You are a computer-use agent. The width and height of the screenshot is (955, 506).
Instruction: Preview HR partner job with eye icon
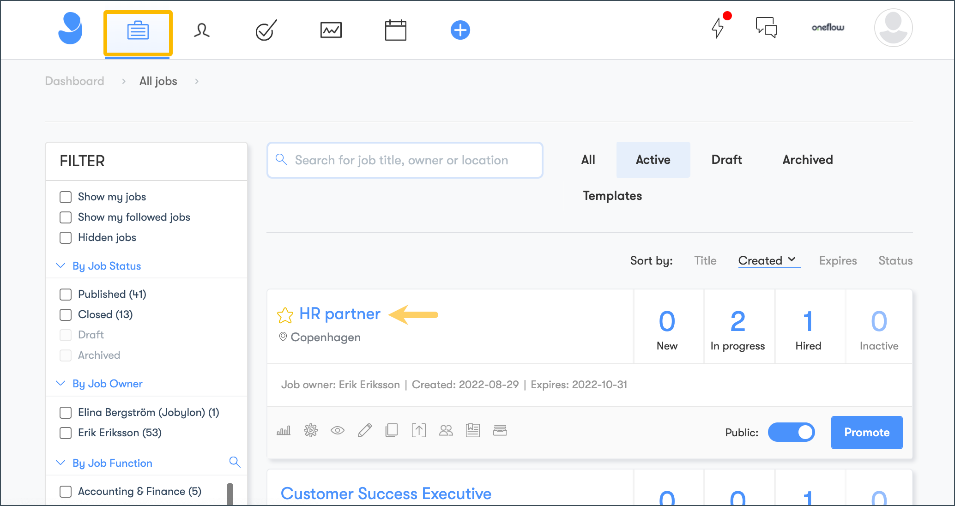pos(338,430)
